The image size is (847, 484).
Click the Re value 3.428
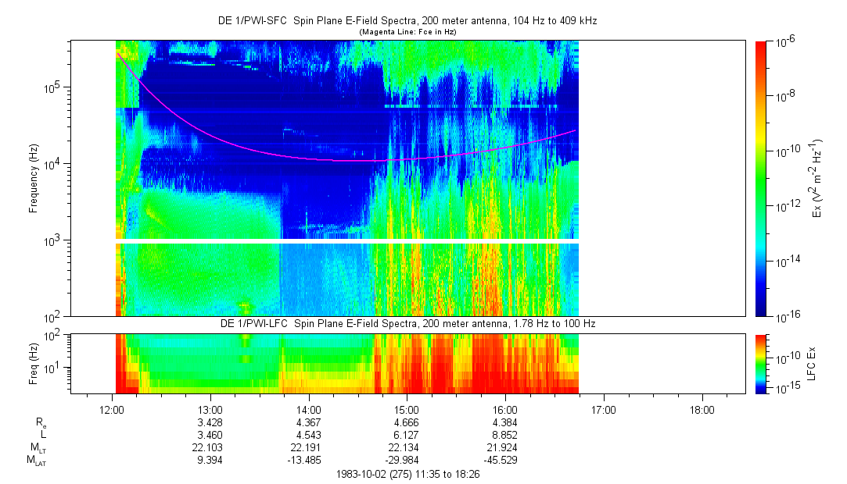[210, 422]
